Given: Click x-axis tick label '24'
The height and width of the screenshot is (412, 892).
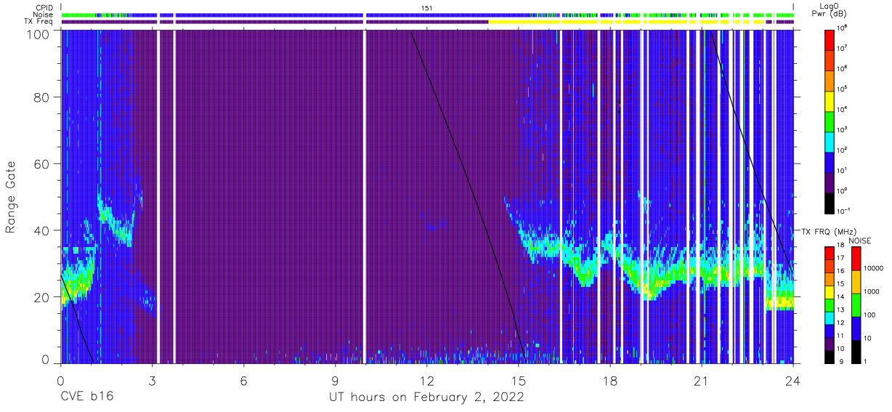Looking at the screenshot, I should (793, 381).
